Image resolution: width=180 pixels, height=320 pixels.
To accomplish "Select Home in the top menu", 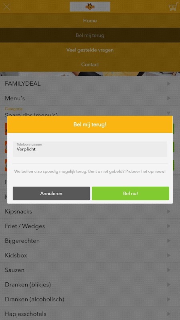I will tap(90, 21).
